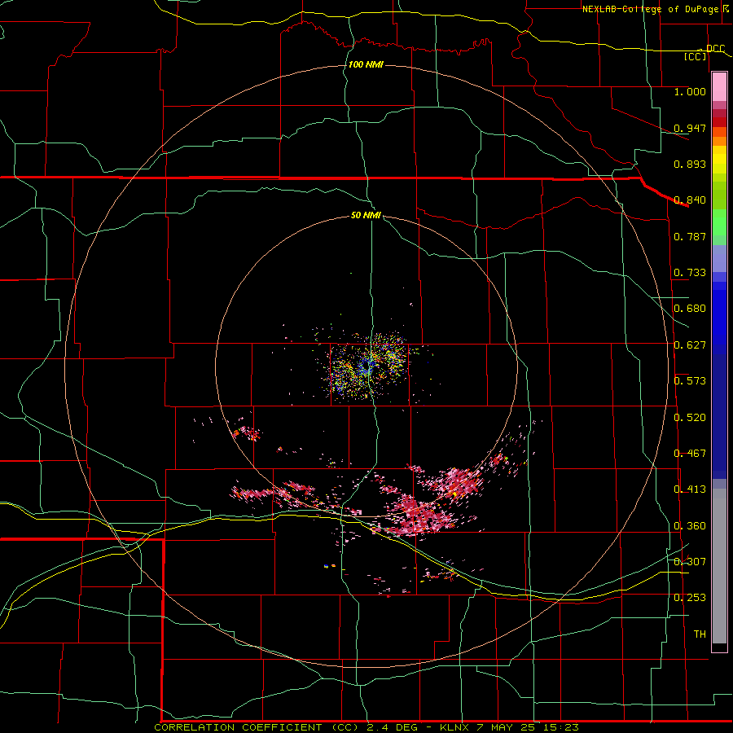This screenshot has width=733, height=733.
Task: Click the 1.000 color scale value
Action: (690, 91)
